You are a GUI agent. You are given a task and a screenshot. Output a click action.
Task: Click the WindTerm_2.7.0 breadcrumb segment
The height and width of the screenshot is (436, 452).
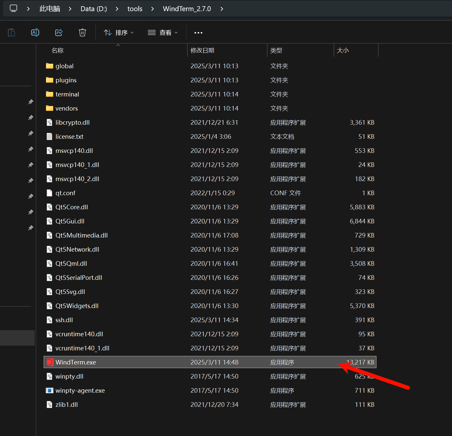[x=187, y=9]
